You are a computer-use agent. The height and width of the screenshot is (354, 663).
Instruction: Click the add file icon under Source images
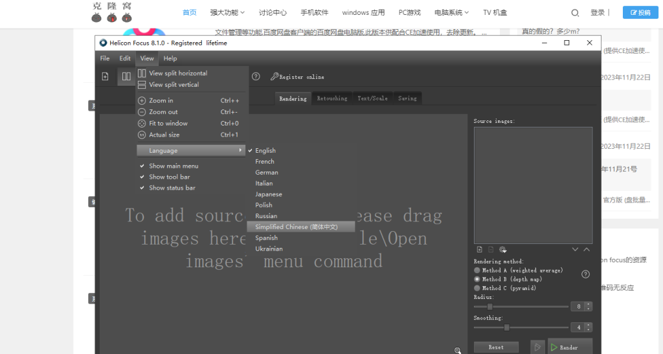(480, 250)
